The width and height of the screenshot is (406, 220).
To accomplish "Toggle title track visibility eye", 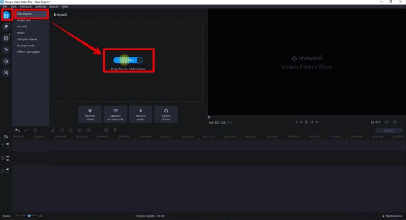I will (x=8, y=144).
